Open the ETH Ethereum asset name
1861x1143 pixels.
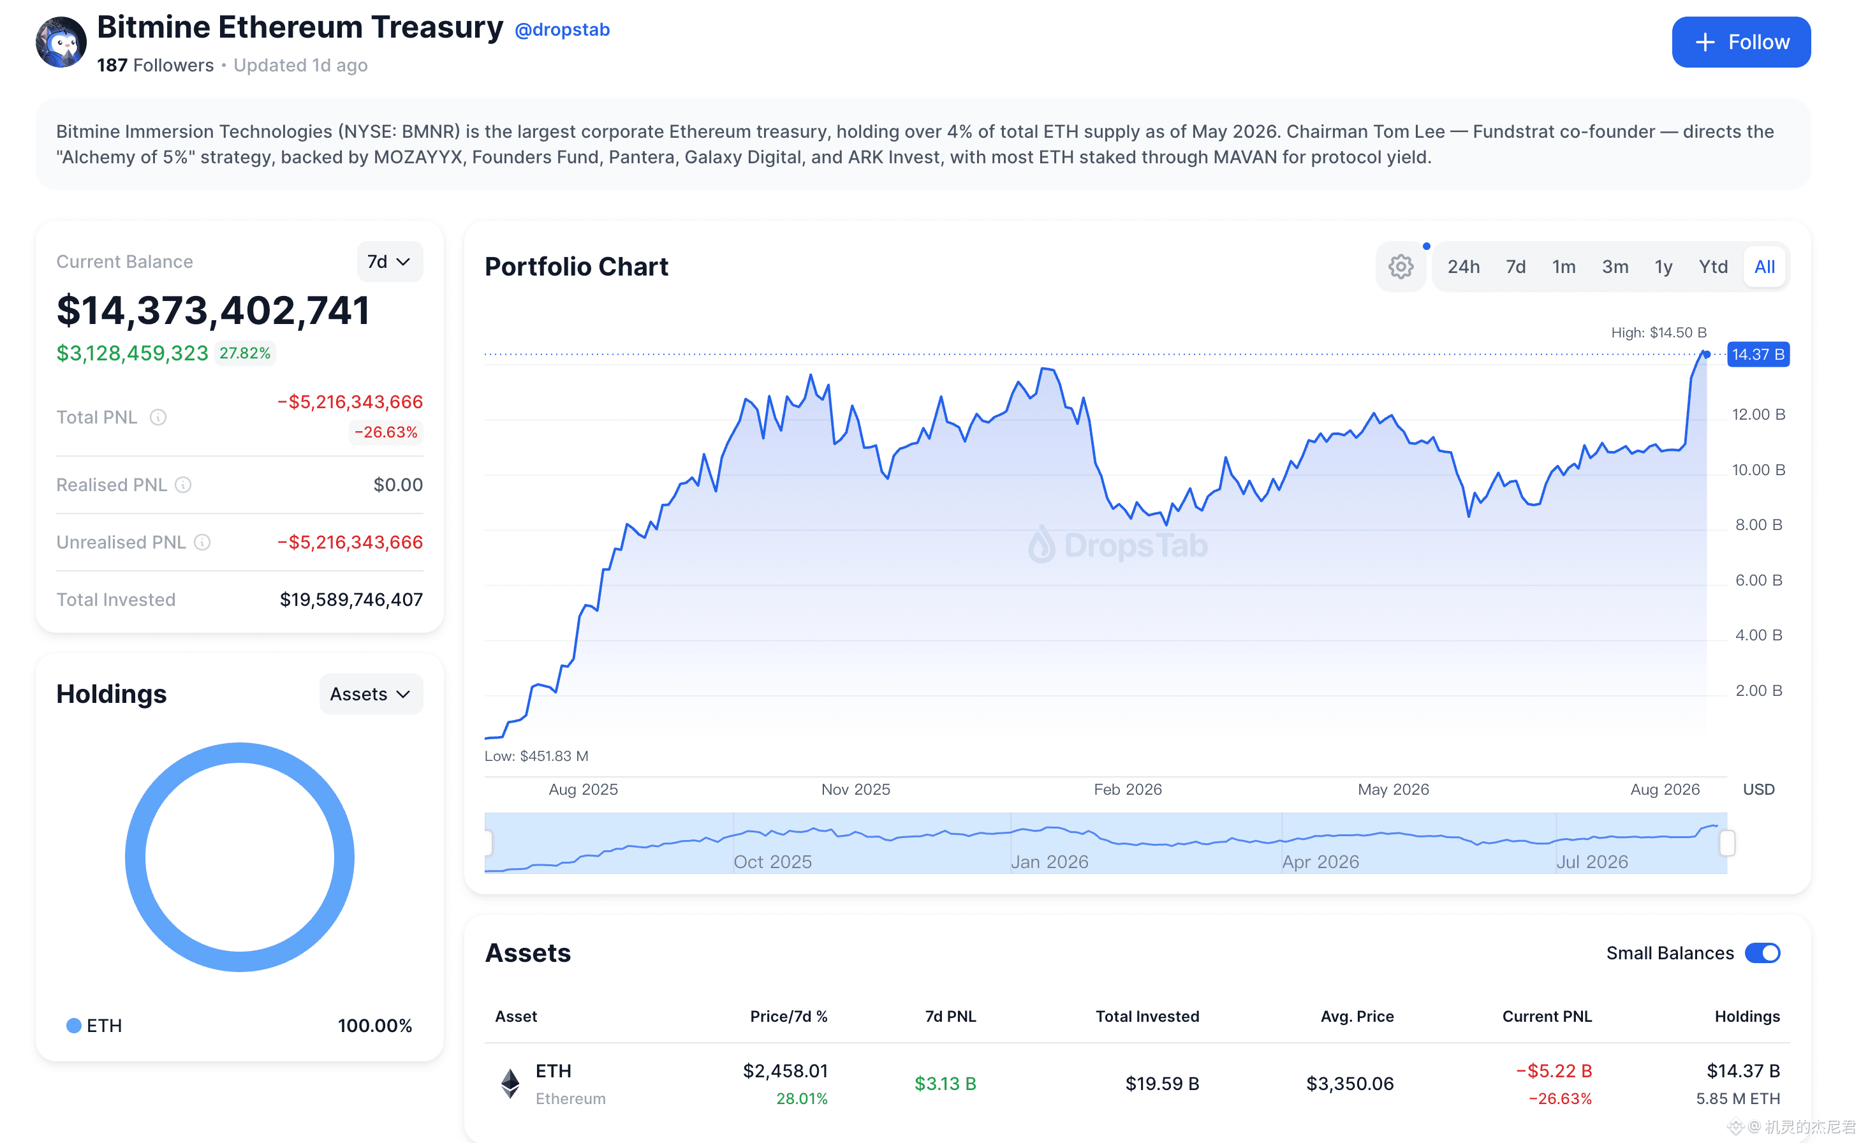tap(570, 1084)
